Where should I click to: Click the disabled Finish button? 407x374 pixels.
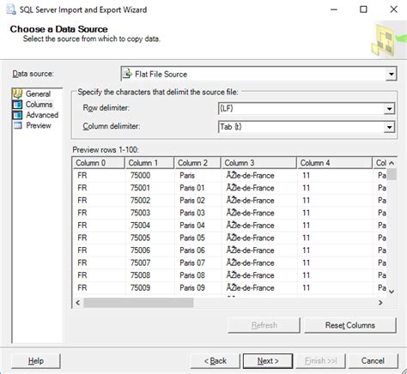320,361
